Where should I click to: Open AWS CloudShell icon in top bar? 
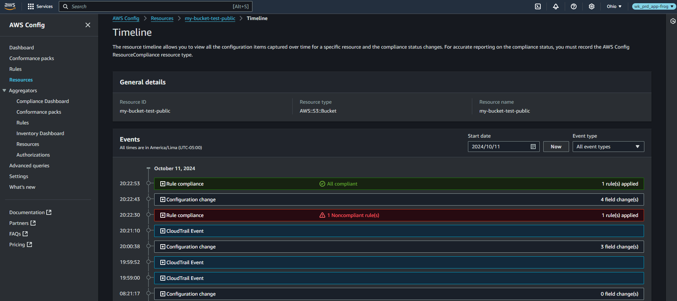(x=538, y=6)
